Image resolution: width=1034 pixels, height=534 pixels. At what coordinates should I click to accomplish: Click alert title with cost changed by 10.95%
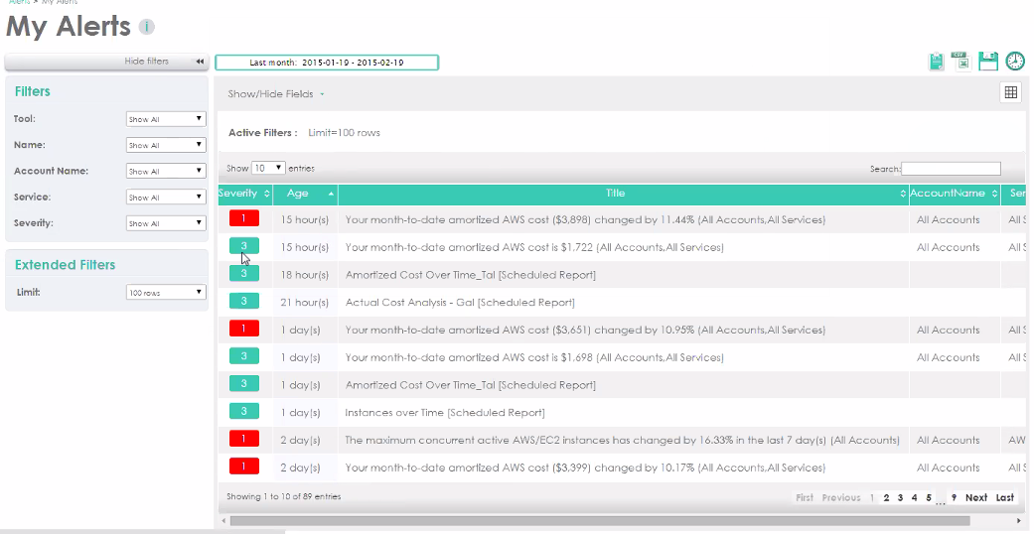[585, 330]
